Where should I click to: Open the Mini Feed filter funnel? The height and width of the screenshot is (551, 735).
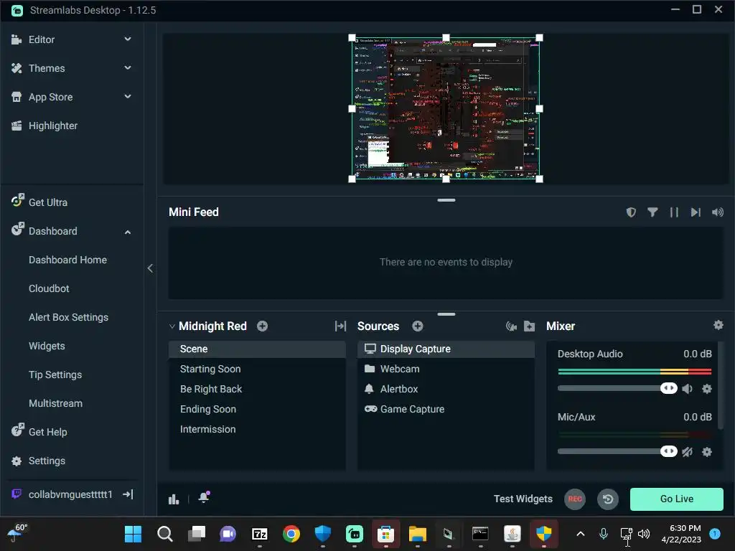tap(652, 212)
